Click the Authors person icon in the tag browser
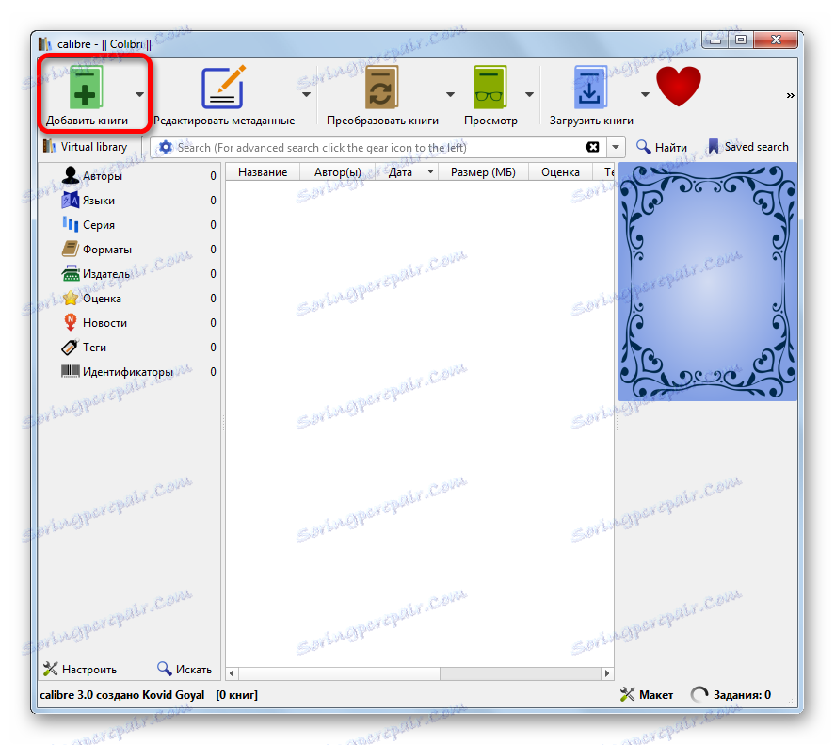 (71, 175)
